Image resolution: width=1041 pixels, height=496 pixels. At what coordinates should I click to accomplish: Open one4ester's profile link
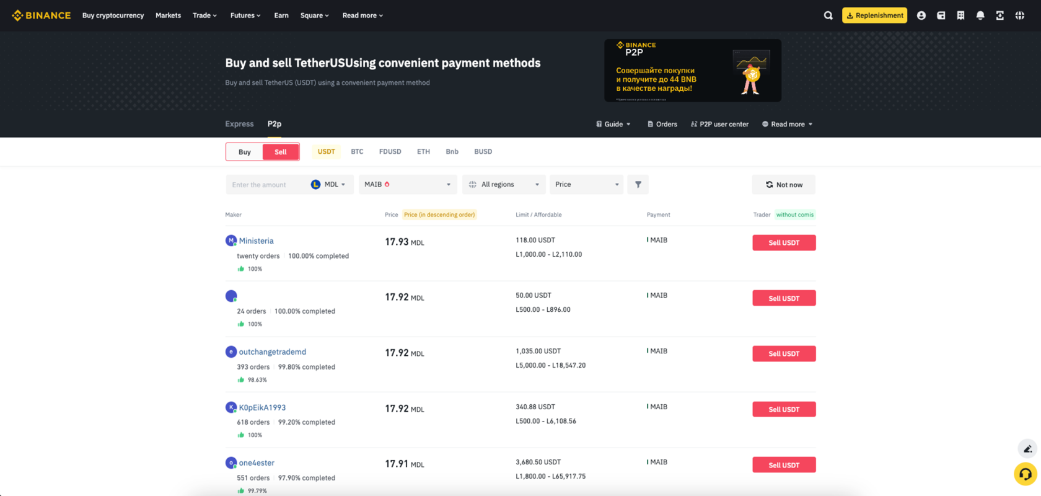pyautogui.click(x=257, y=463)
